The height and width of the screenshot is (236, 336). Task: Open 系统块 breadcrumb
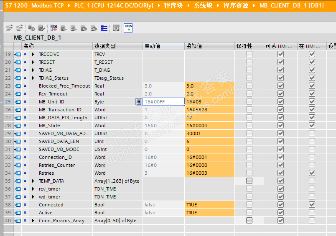pyautogui.click(x=203, y=5)
